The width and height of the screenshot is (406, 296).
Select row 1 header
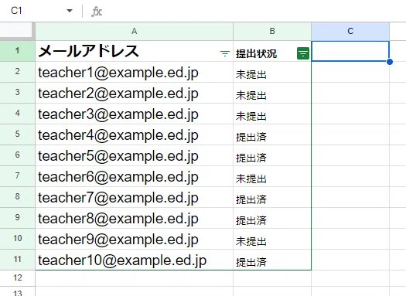(x=17, y=51)
